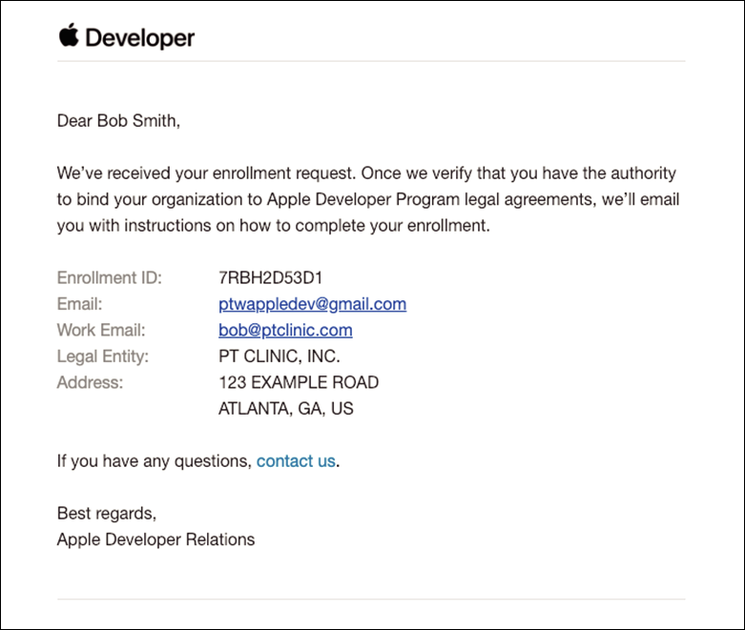
Task: Click the "Legal Entity:" label
Action: (102, 356)
